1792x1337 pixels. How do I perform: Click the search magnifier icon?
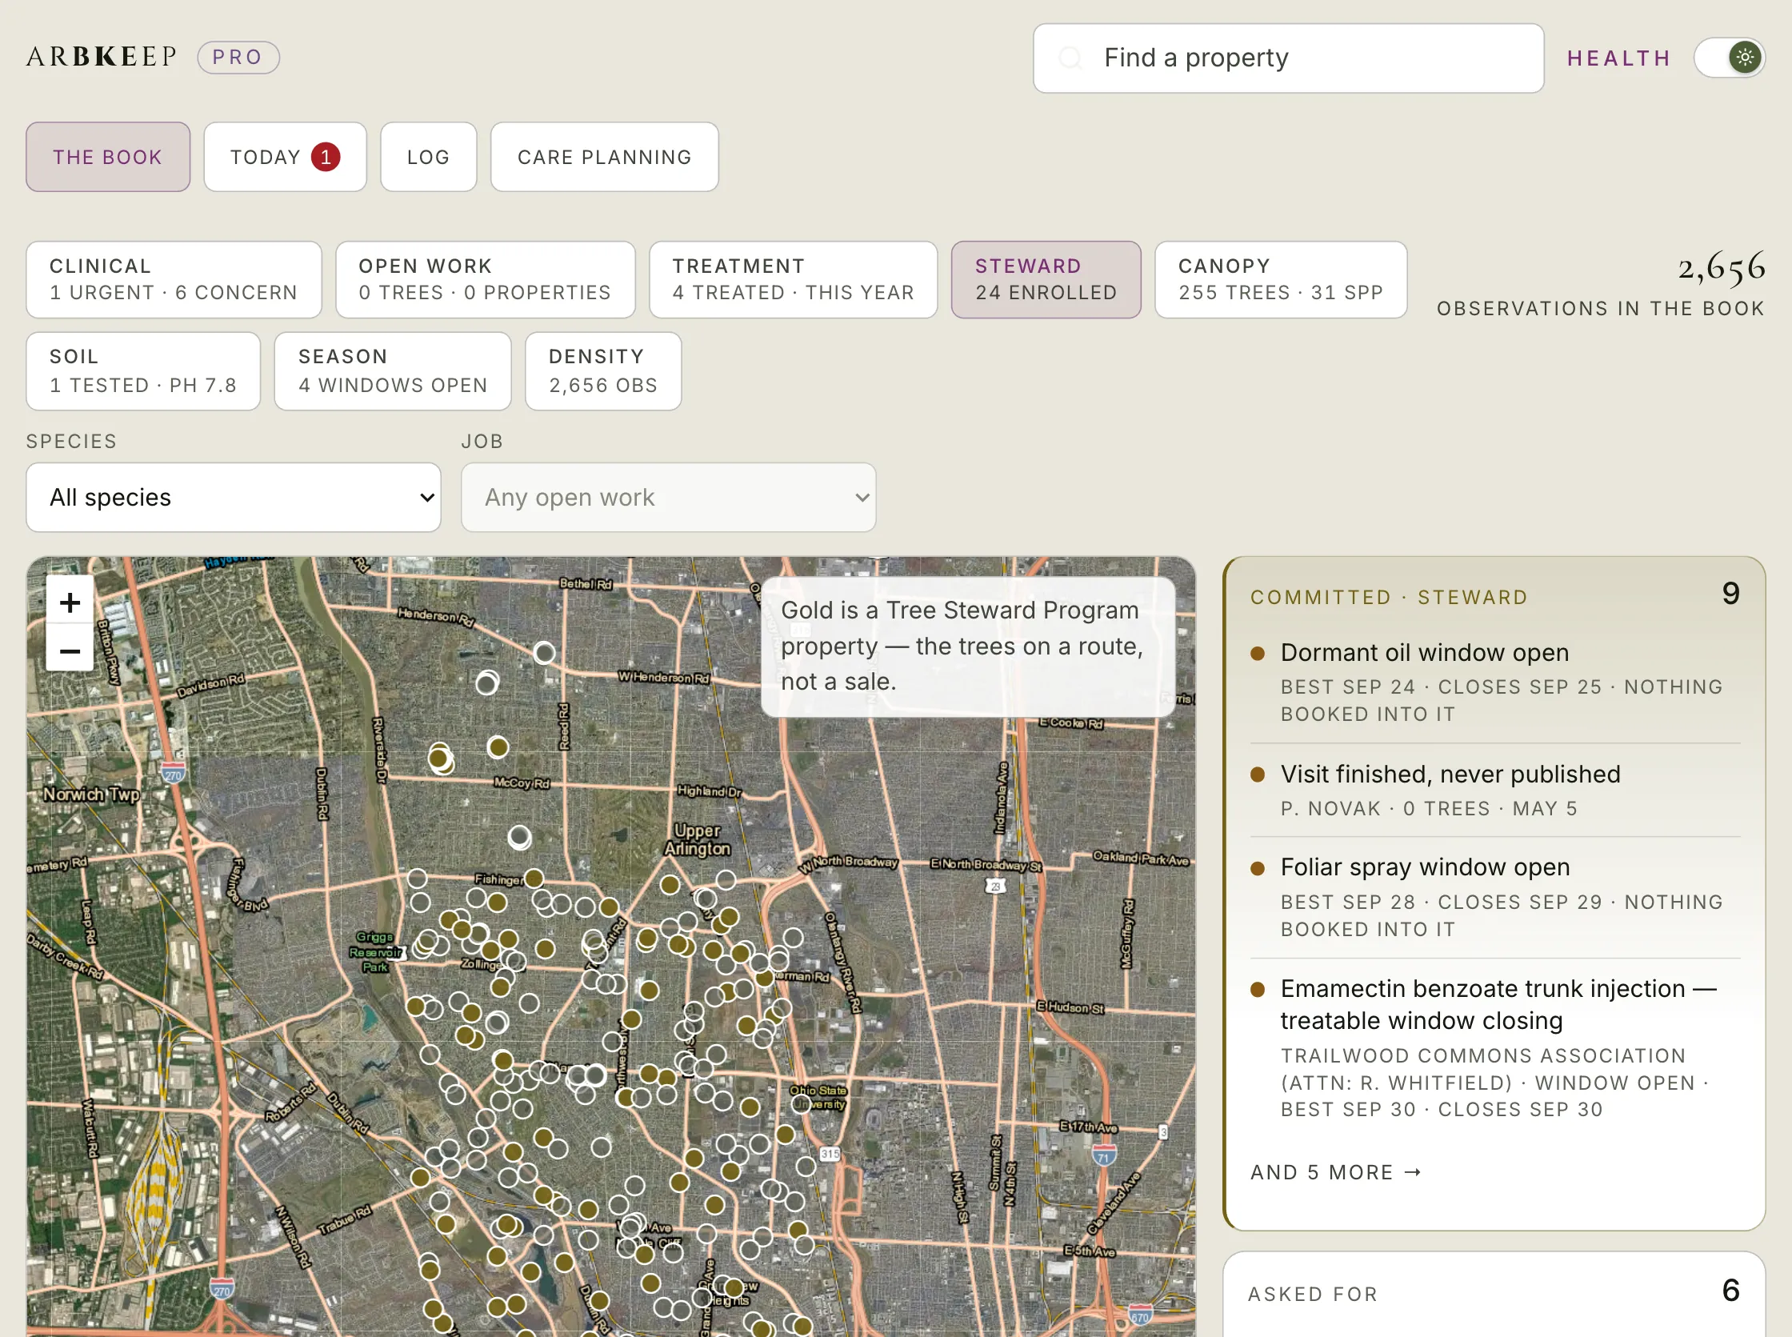coord(1070,58)
